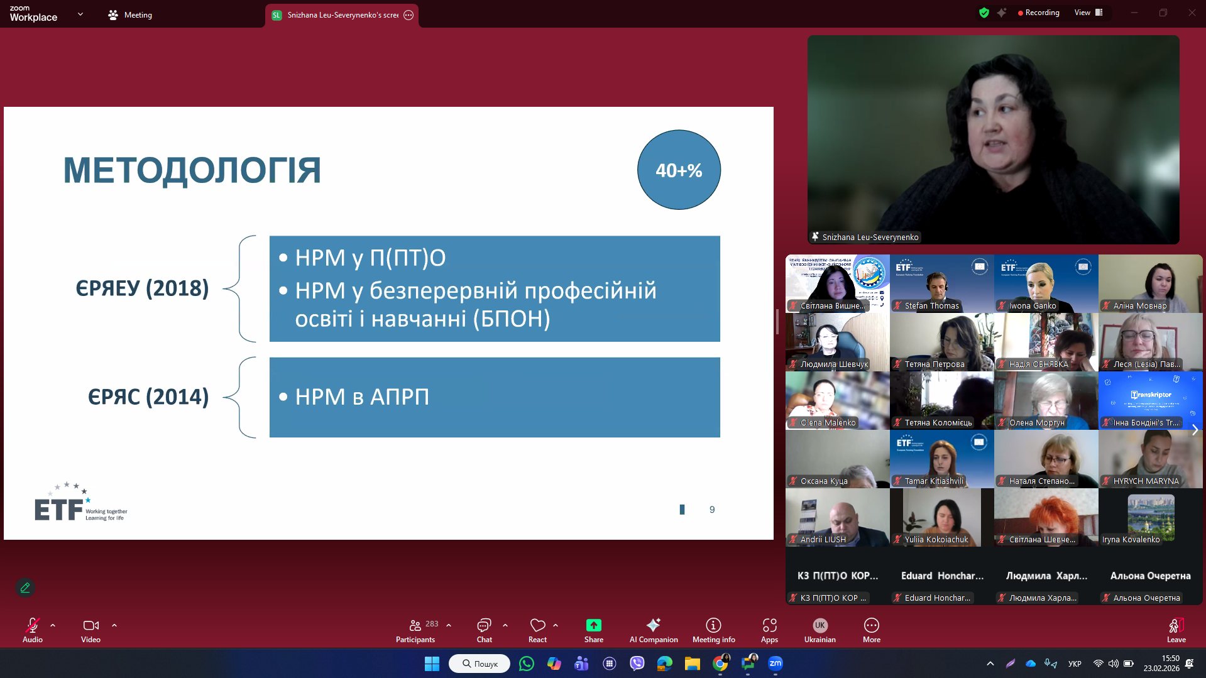Viewport: 1206px width, 678px height.
Task: Toggle Ukrainian language interpretation
Action: click(820, 630)
